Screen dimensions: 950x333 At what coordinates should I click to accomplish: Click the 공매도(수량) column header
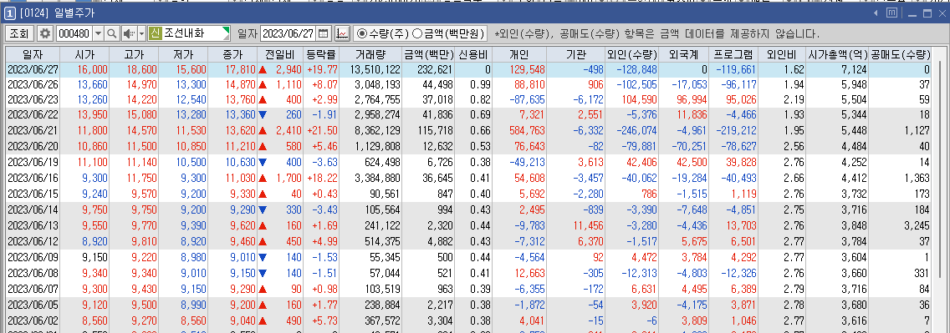coord(901,53)
